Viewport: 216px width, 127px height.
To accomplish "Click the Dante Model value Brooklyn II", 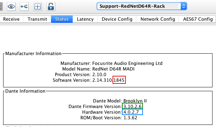I will (x=135, y=101).
